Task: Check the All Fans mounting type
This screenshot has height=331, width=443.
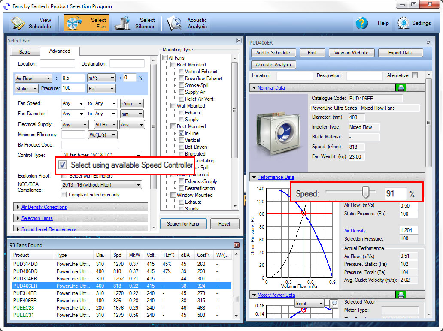Action: tap(165, 57)
